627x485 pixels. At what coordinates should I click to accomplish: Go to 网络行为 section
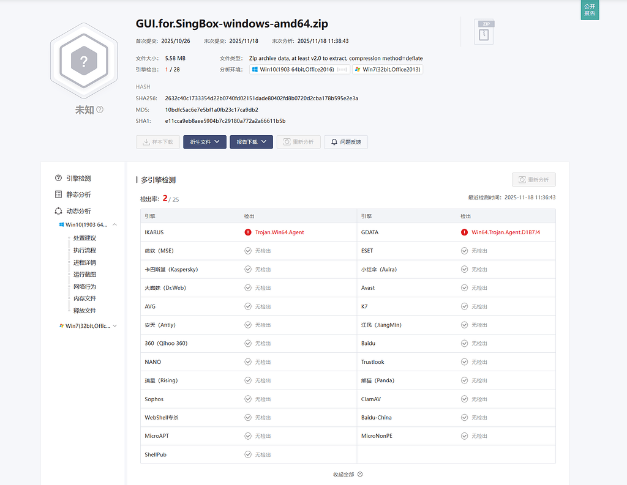(x=84, y=286)
